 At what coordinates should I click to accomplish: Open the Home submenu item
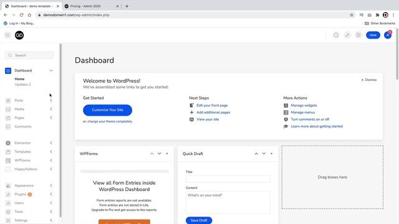coord(19,79)
